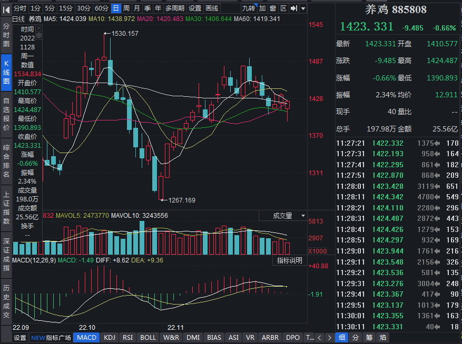Open the 多周期 multi-period menu

click(x=174, y=8)
